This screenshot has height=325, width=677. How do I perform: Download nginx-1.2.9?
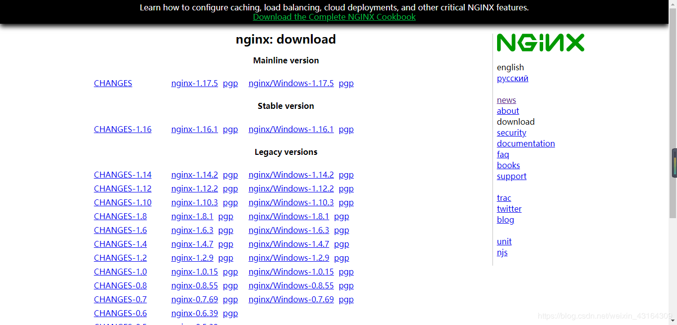pyautogui.click(x=192, y=258)
